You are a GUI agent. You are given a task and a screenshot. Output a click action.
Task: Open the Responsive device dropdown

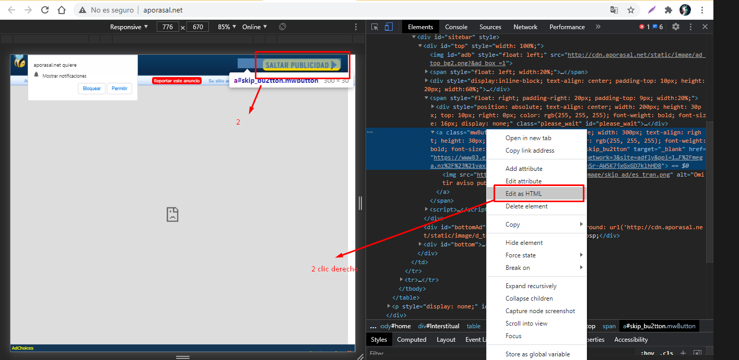(129, 27)
